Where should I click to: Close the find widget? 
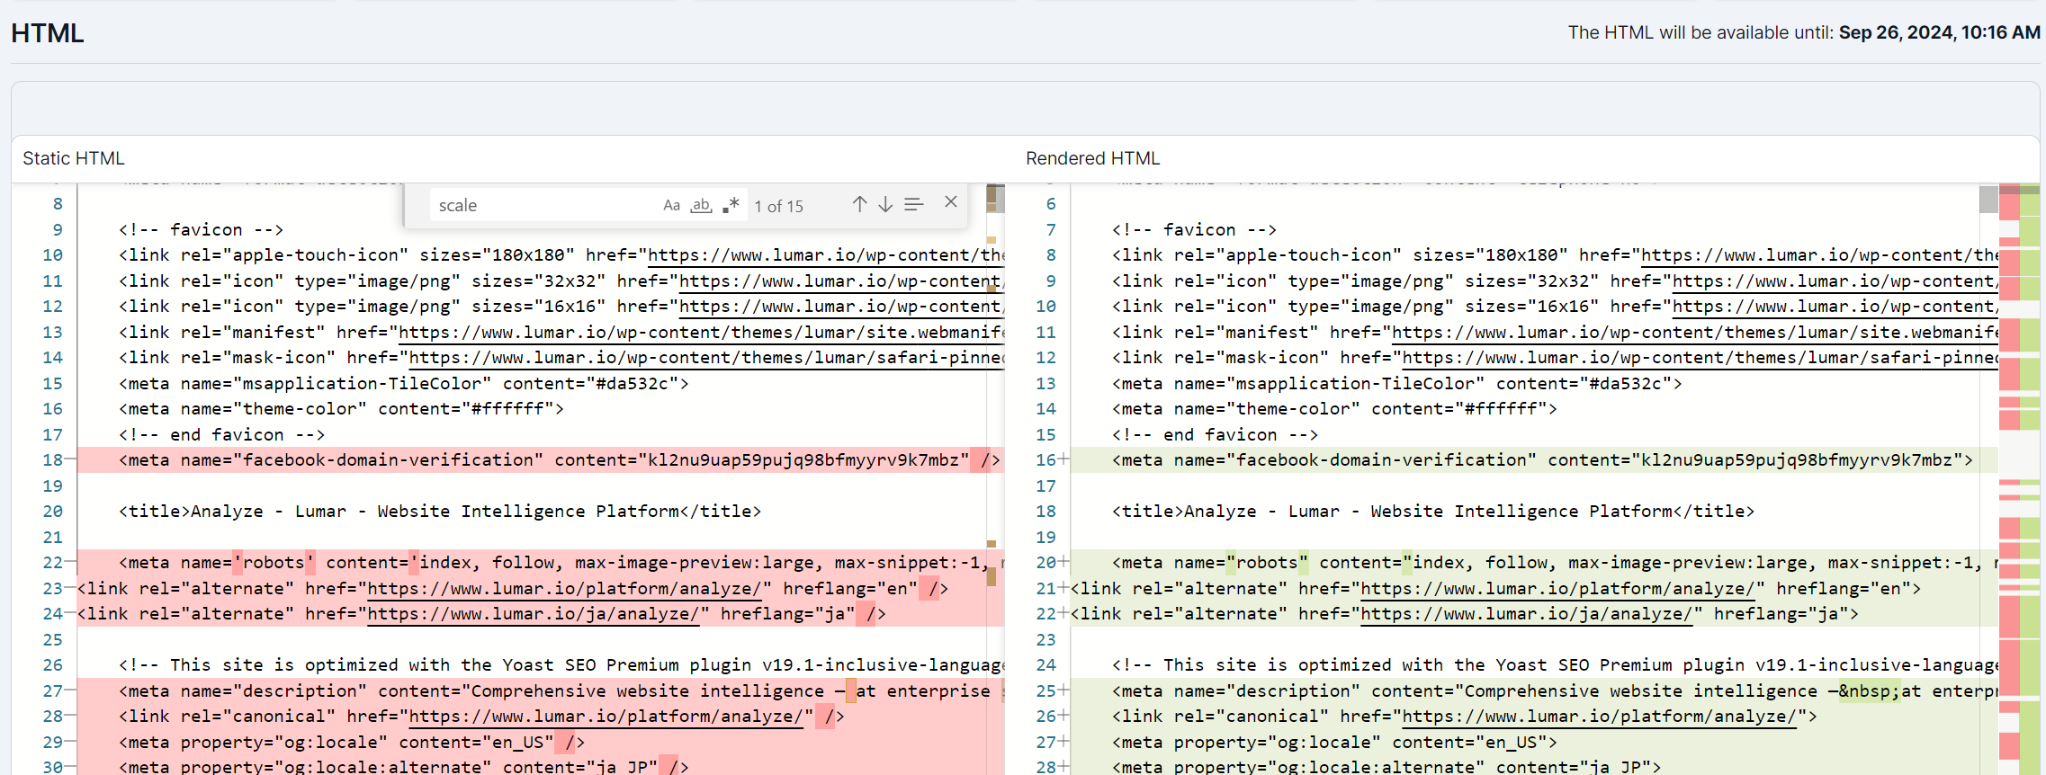[950, 201]
